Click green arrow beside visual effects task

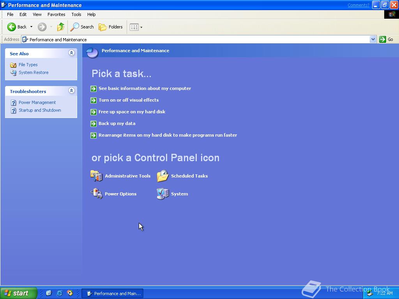[x=94, y=100]
